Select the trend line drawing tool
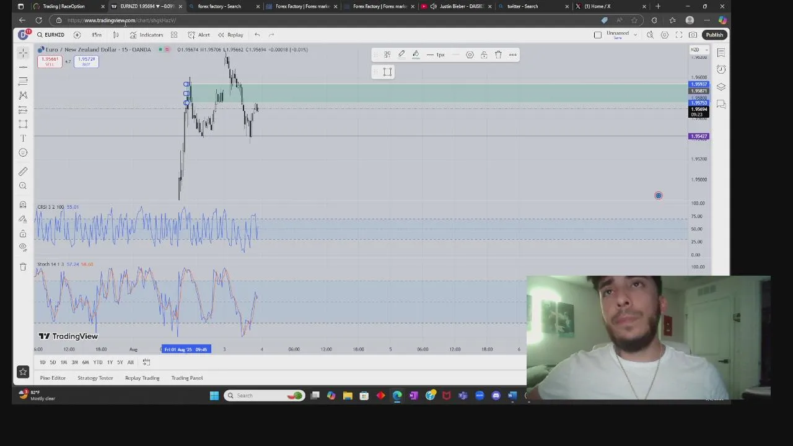The width and height of the screenshot is (793, 446). (23, 66)
